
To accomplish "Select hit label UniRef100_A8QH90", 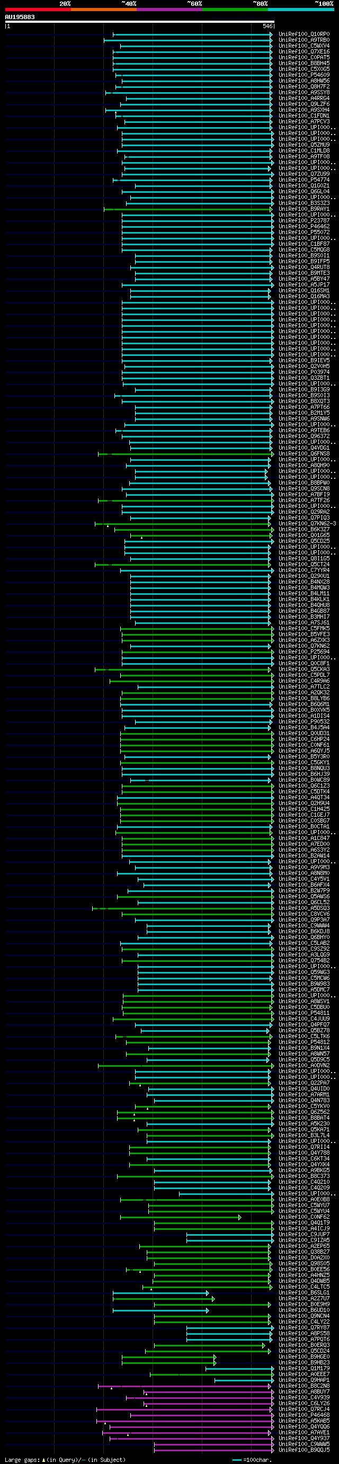I will click(304, 466).
